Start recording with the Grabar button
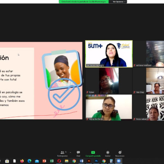The height and width of the screenshot is (164, 164). tap(108, 154)
